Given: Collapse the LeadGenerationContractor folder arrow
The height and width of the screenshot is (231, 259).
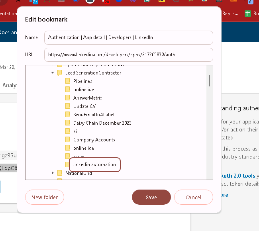Looking at the screenshot, I should point(53,72).
